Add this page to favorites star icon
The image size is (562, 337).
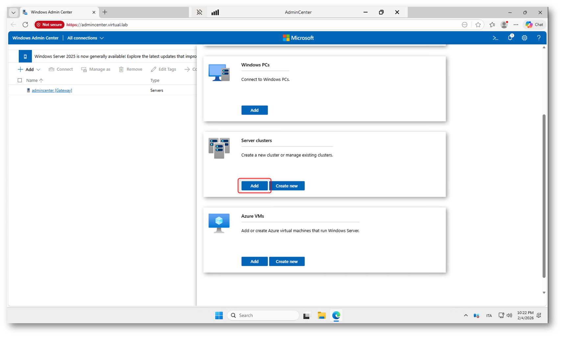coord(478,25)
